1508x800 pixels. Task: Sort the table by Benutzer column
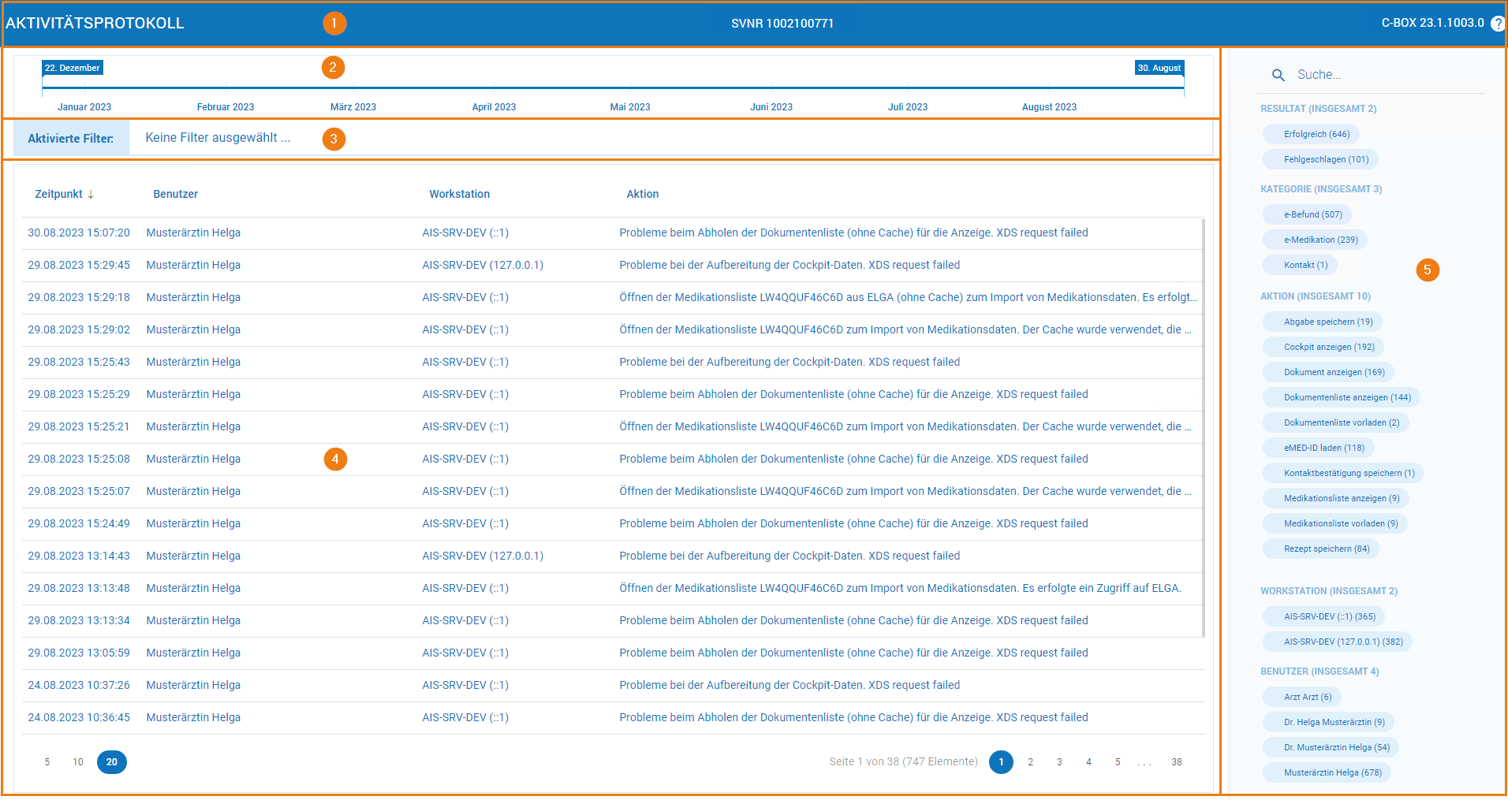175,194
